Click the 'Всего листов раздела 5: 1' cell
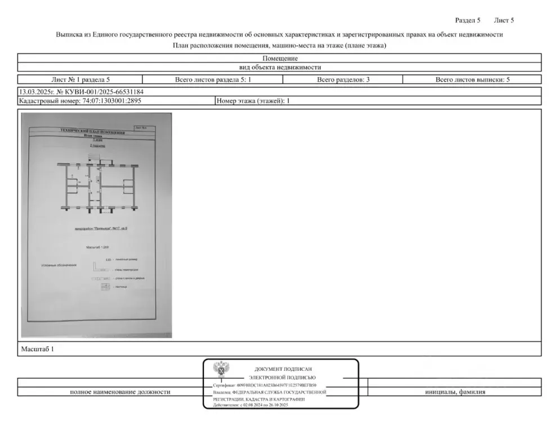The width and height of the screenshot is (559, 431). (x=213, y=79)
